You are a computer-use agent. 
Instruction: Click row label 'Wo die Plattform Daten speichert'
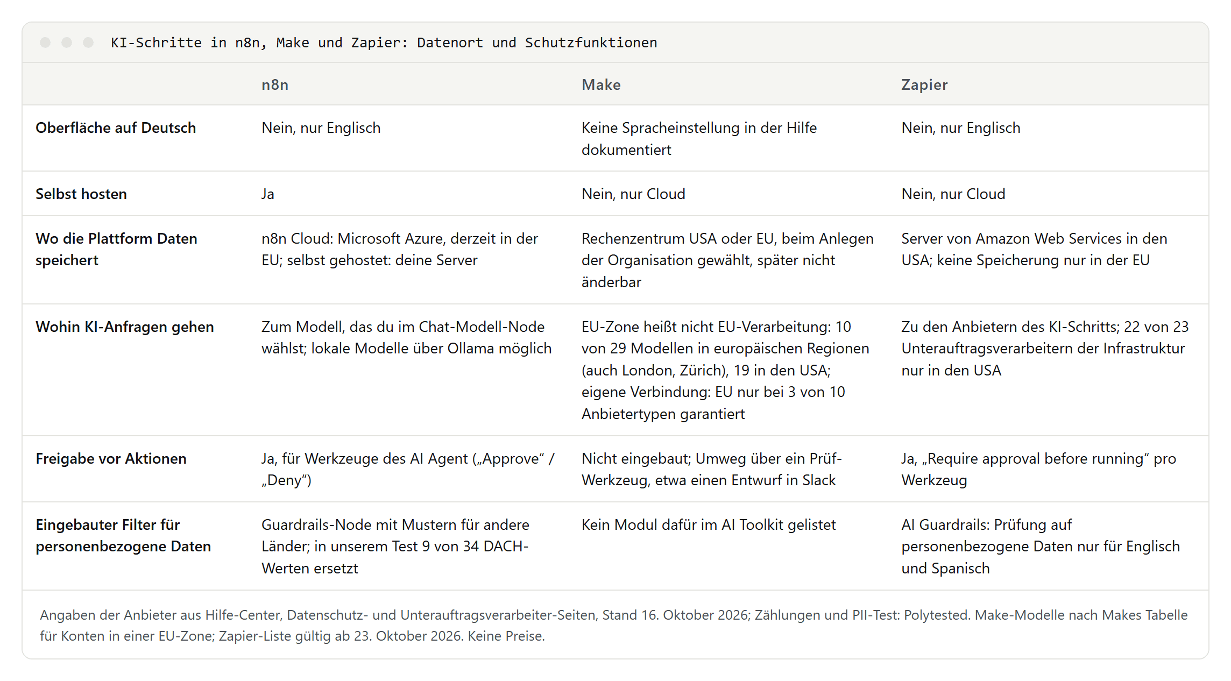116,249
